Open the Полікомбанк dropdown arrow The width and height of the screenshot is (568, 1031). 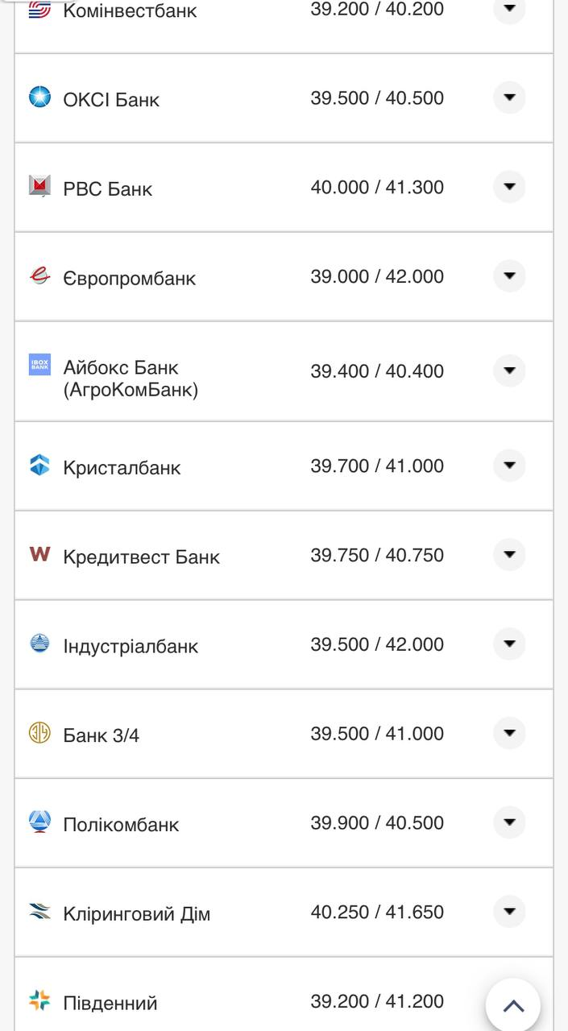[x=509, y=822]
